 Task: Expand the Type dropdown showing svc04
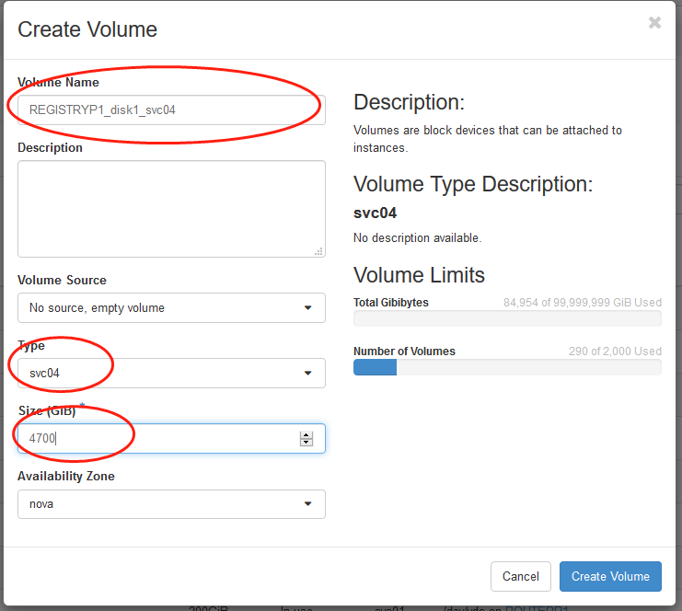click(171, 374)
